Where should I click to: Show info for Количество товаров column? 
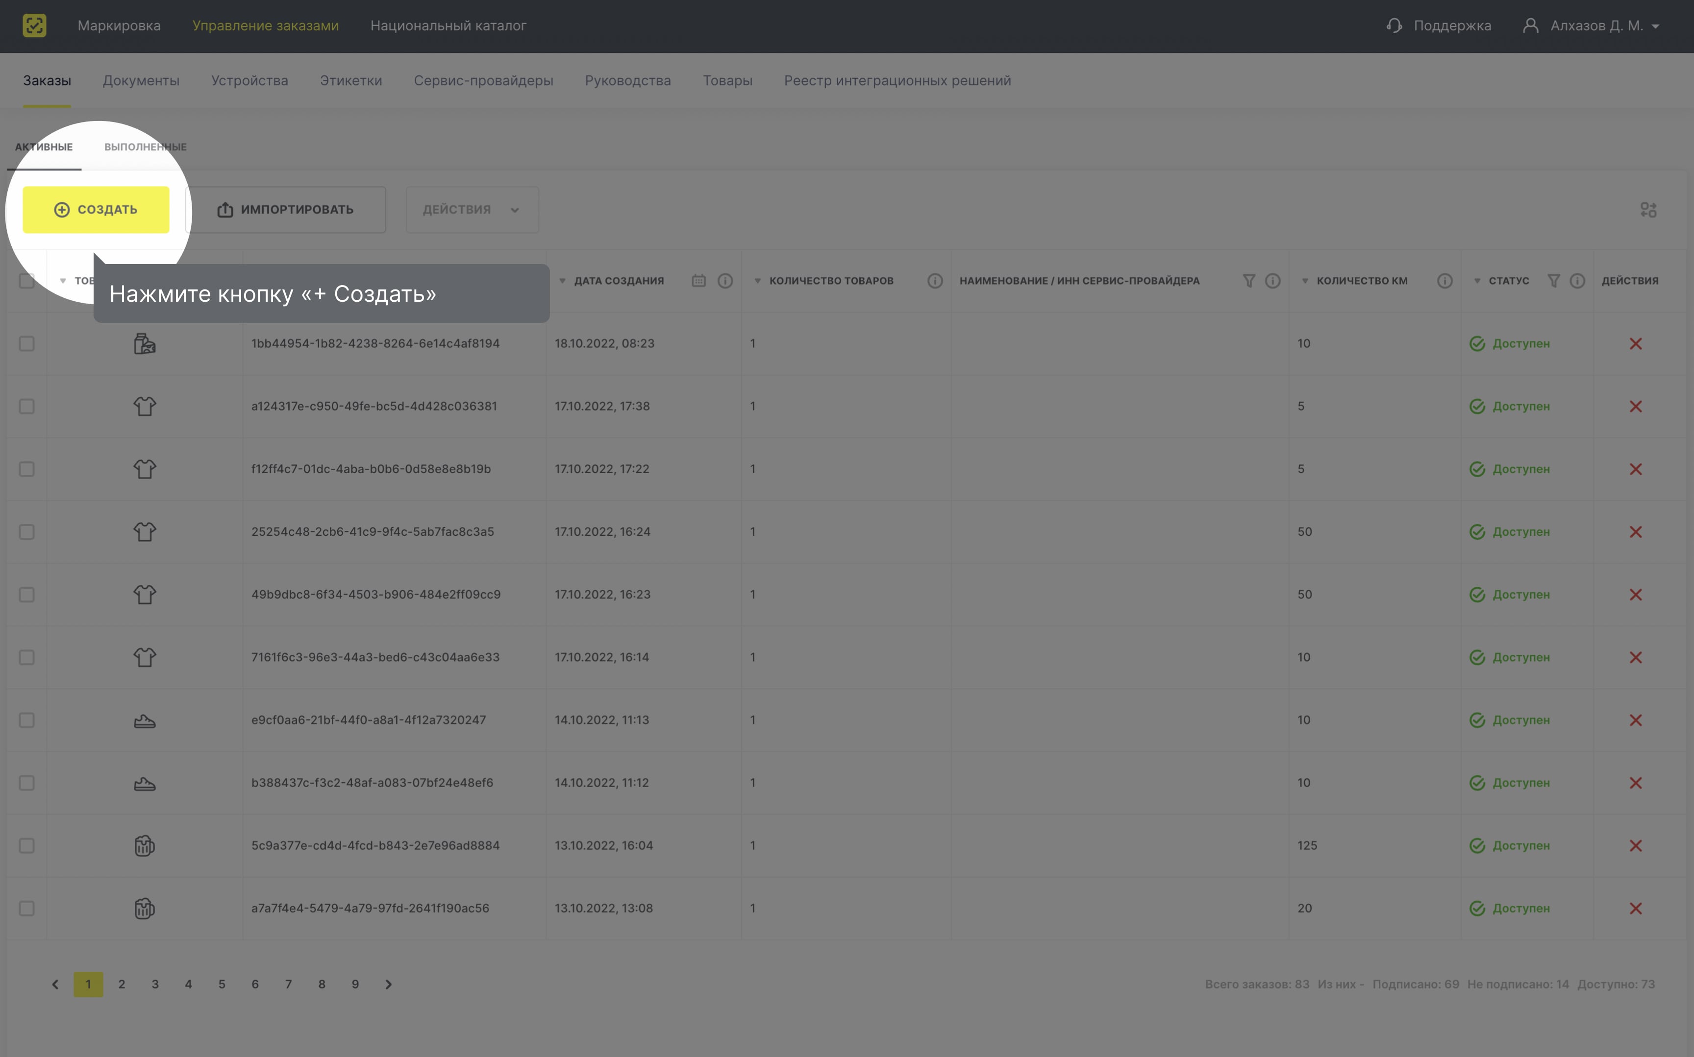point(935,281)
